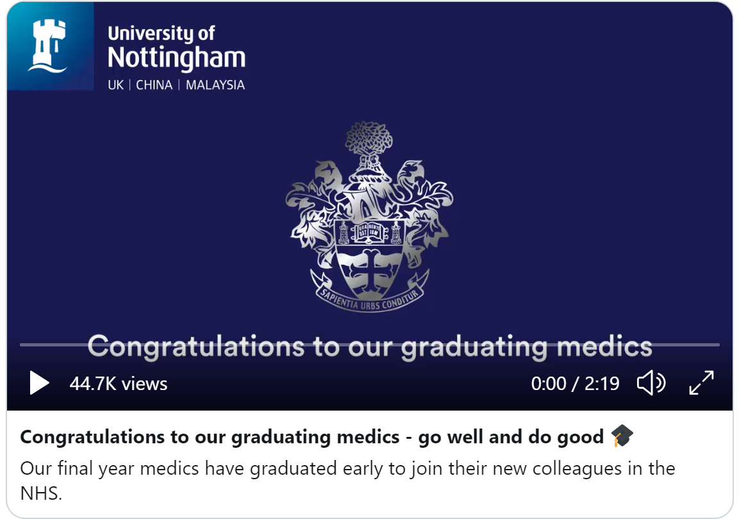Click the 'NHS.' text in the description
Screen dimensions: 739x519
tap(41, 493)
